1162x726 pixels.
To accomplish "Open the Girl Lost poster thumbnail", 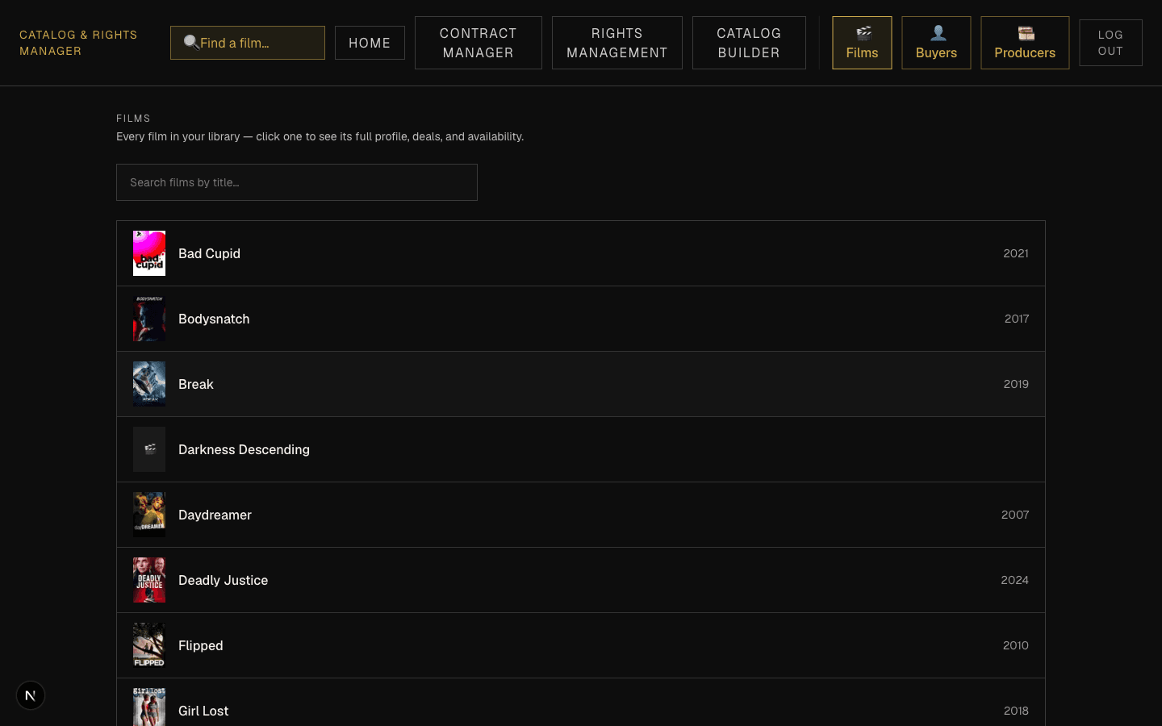I will [x=149, y=707].
